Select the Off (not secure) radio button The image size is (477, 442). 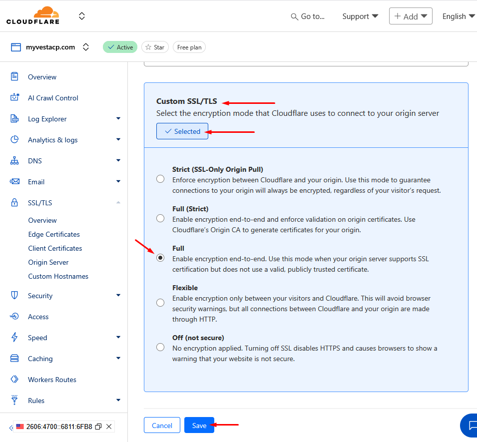[x=160, y=347]
